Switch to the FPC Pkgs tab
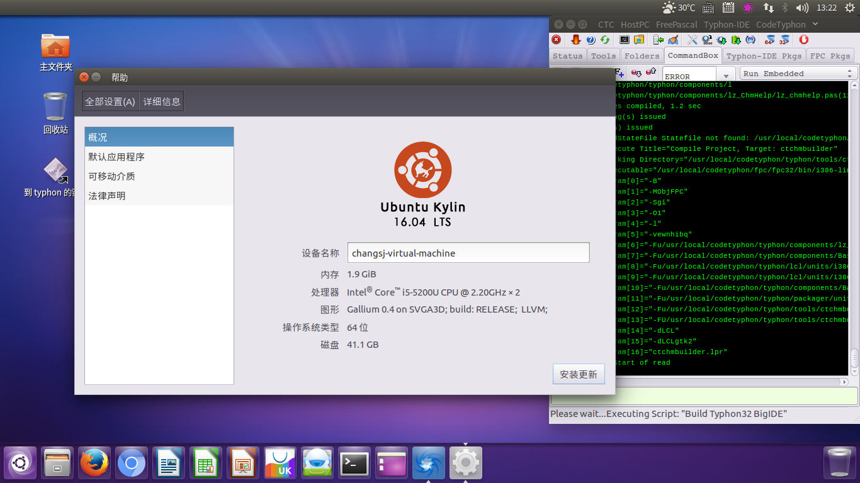The width and height of the screenshot is (860, 483). click(x=830, y=55)
